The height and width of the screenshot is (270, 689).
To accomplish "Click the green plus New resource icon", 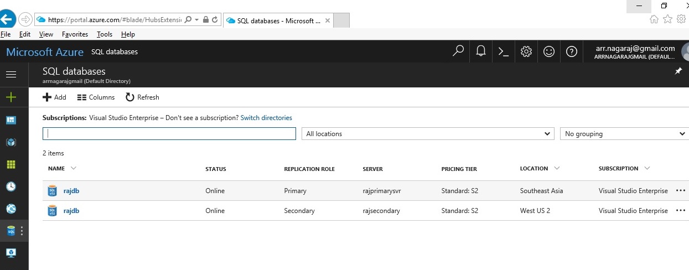I will point(11,97).
